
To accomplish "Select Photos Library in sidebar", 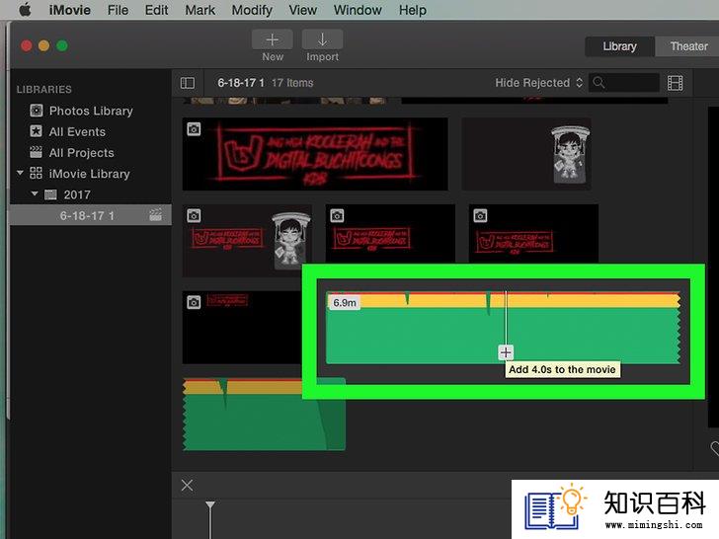I will tap(91, 111).
